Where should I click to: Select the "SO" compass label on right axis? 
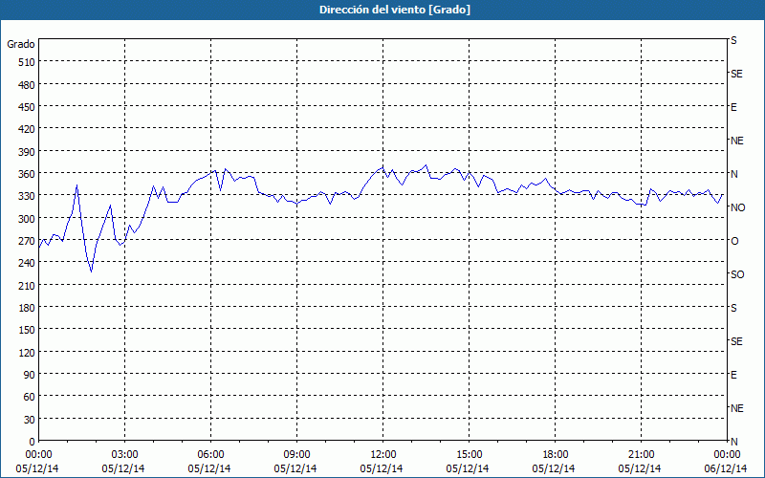[x=737, y=274]
